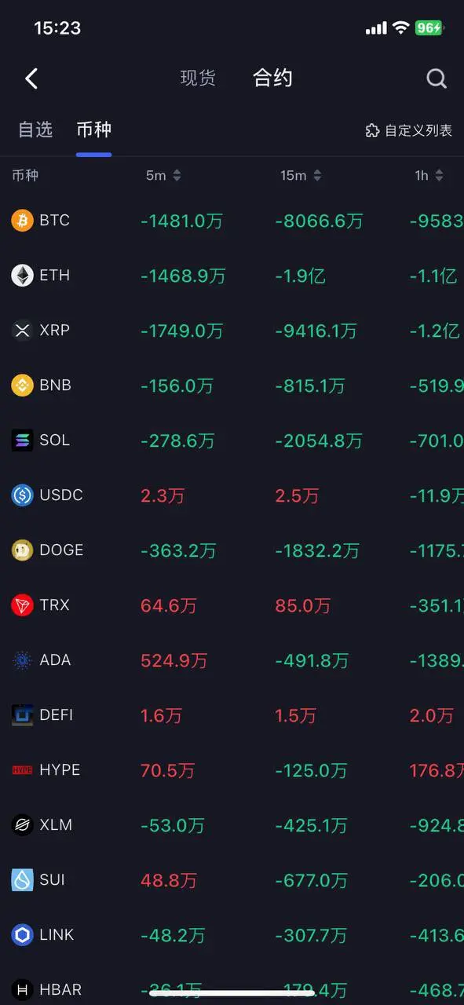This screenshot has height=1005, width=464.
Task: Tap the Ethereum ETH coin icon
Action: coord(22,276)
